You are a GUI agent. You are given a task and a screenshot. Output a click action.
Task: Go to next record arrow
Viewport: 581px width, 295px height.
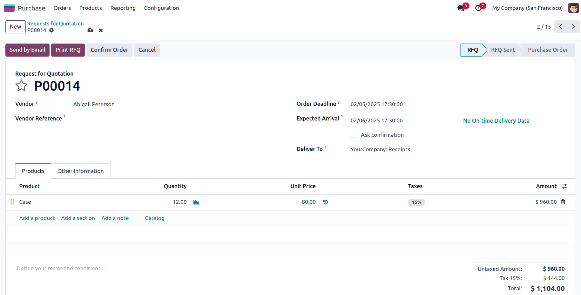(573, 27)
